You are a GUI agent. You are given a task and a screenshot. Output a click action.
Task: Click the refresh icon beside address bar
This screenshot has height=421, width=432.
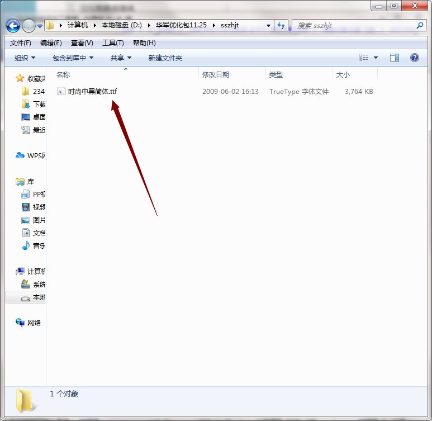[x=281, y=26]
